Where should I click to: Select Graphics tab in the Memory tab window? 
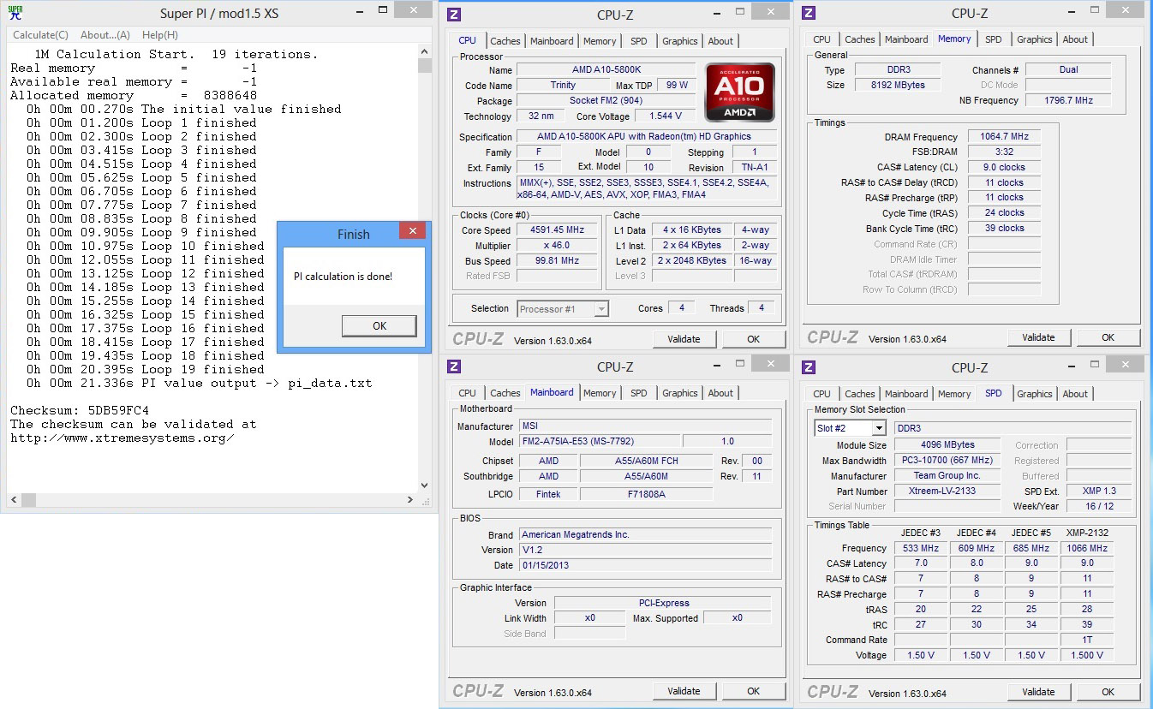click(1035, 39)
